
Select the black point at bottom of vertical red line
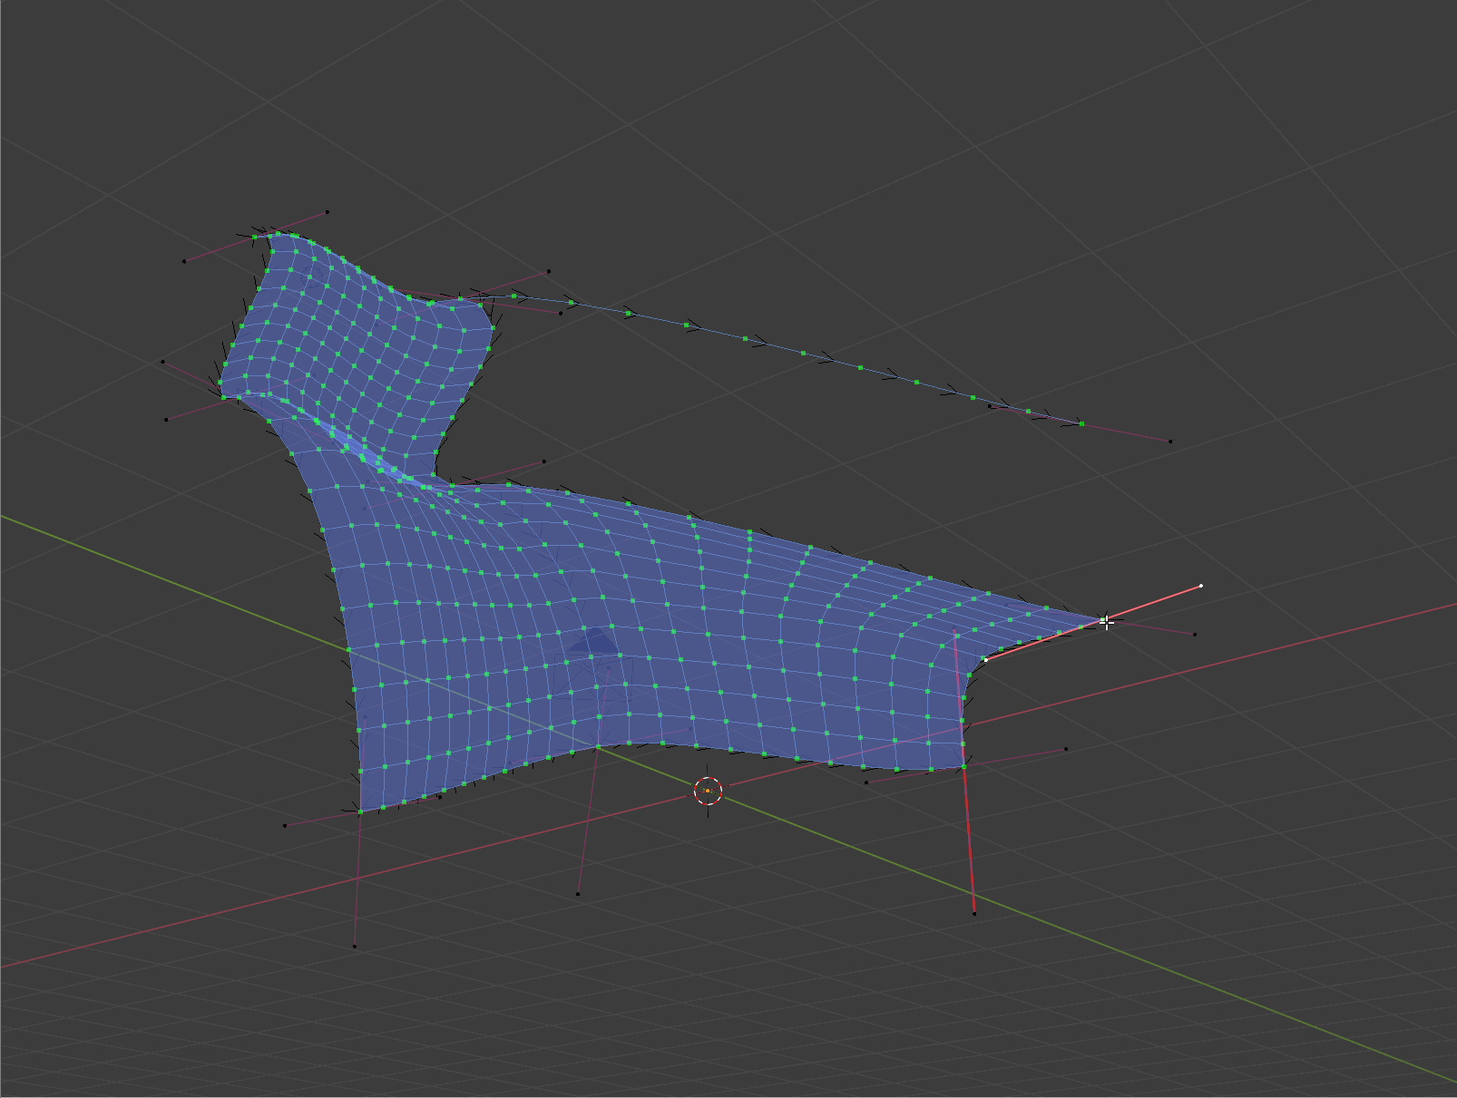(x=975, y=913)
